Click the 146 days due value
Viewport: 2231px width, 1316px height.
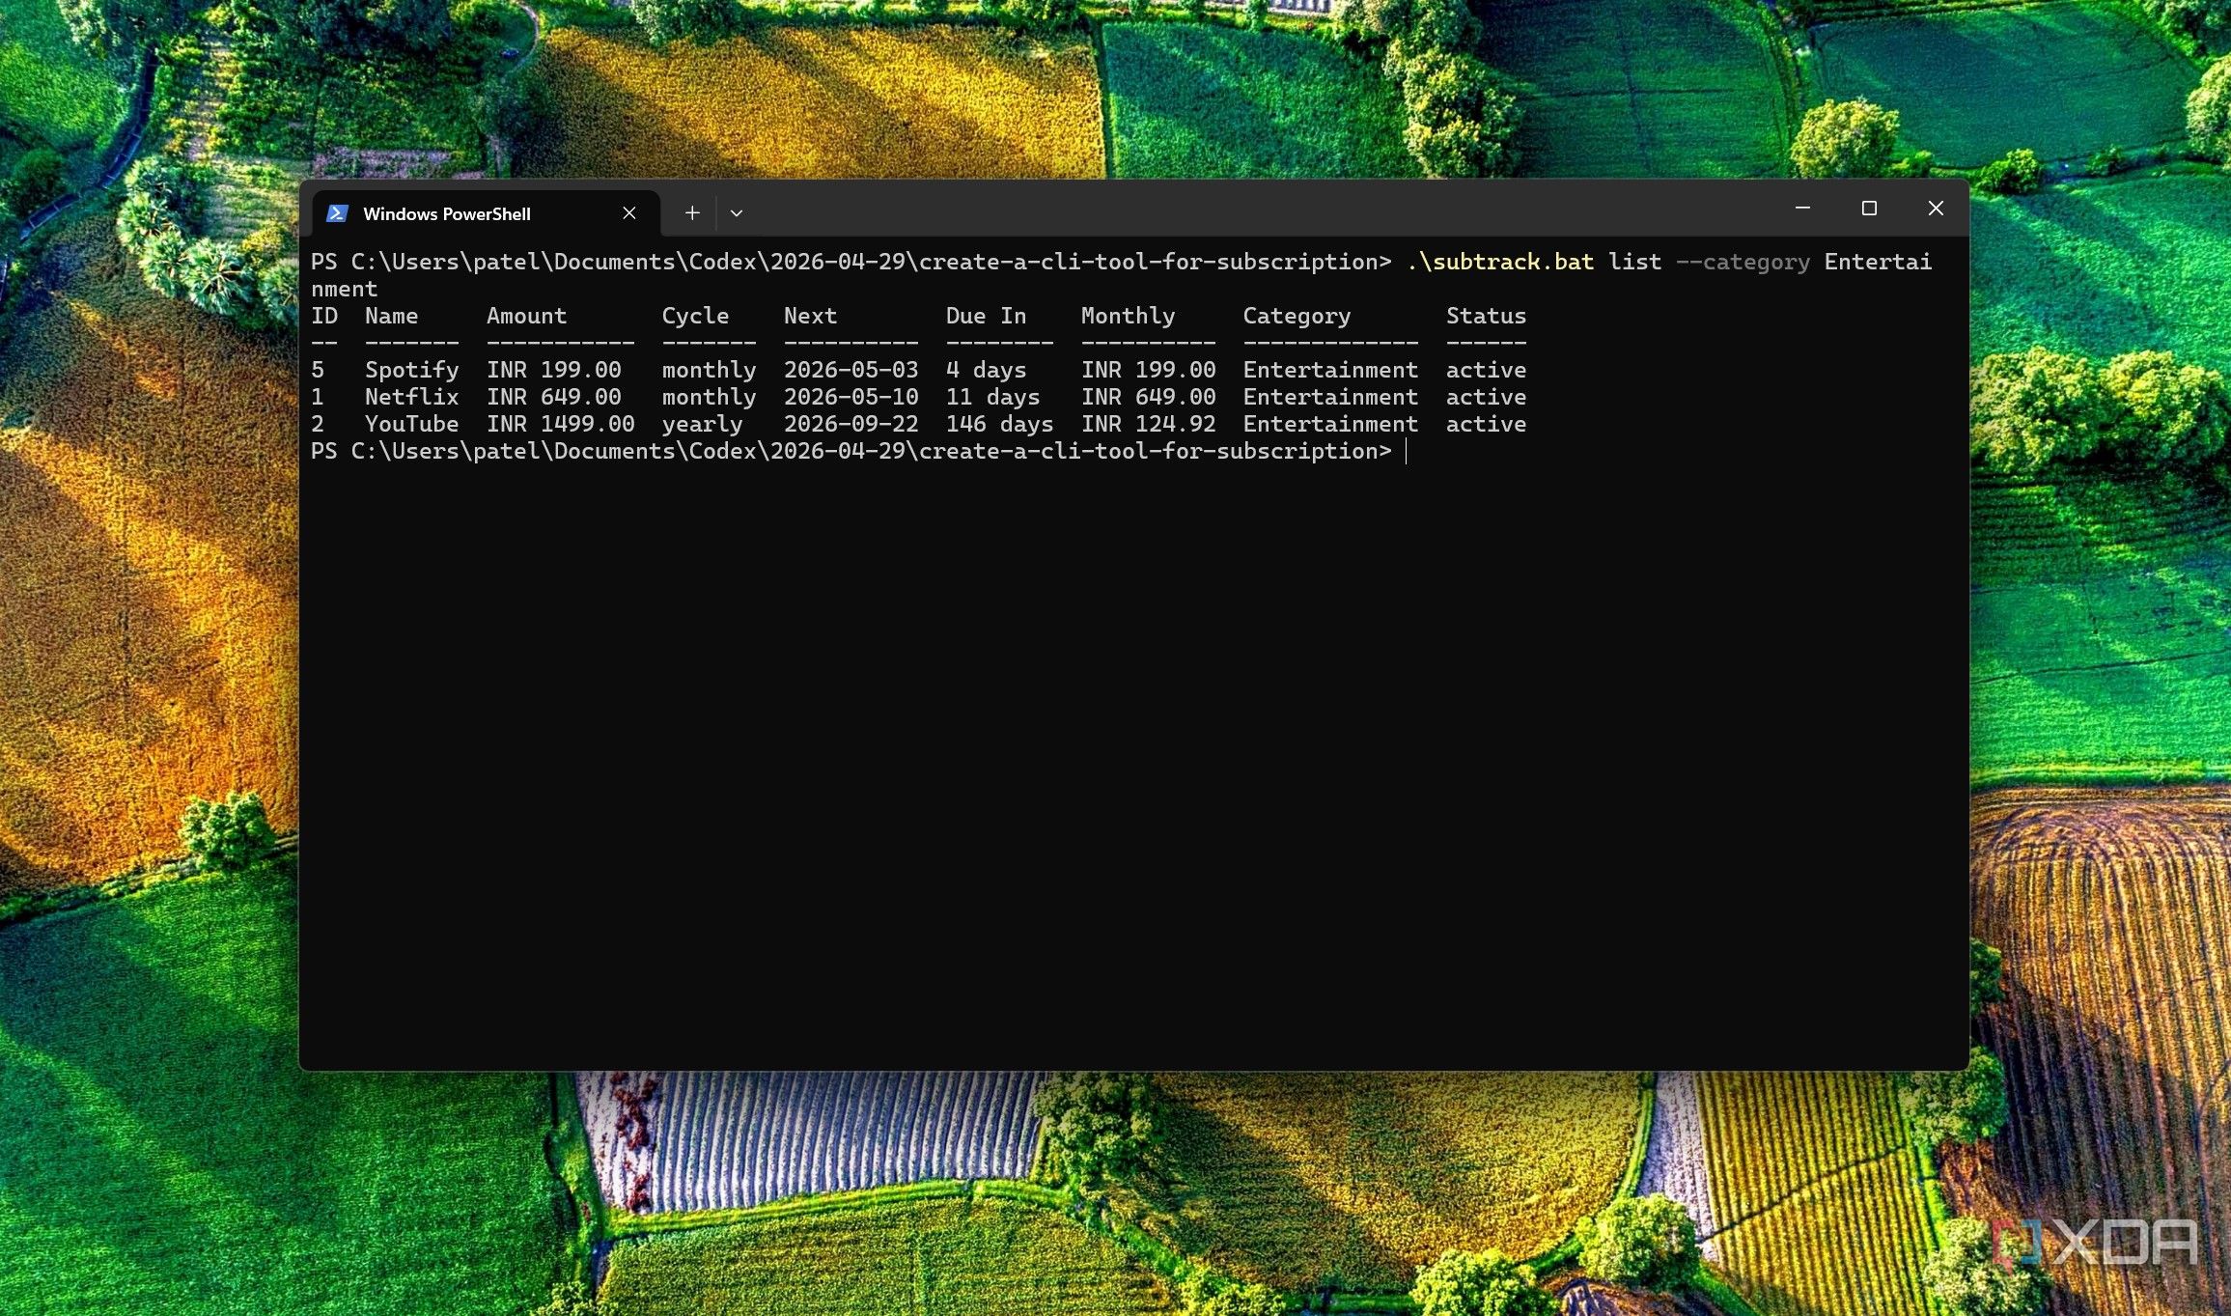click(x=1000, y=424)
